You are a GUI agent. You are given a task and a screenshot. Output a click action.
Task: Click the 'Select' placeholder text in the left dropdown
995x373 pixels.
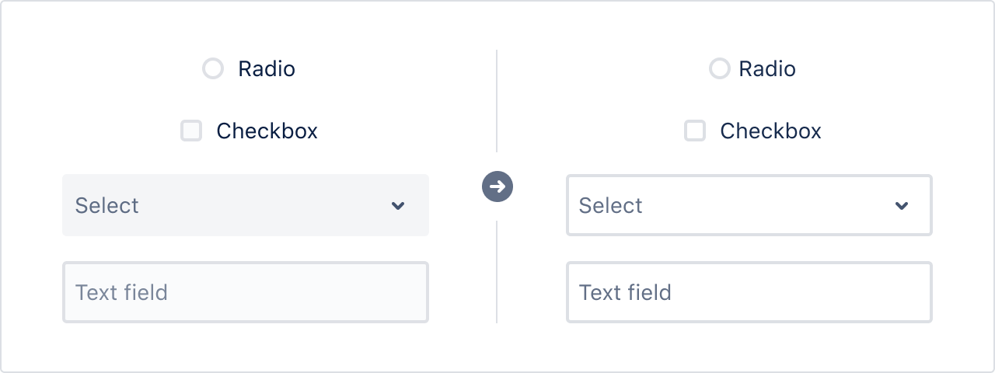(106, 206)
